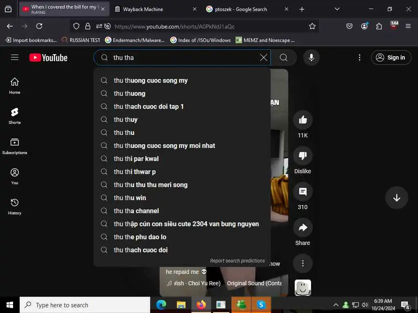Open a new tab with plus button
This screenshot has height=313, width=418.
click(x=302, y=9)
